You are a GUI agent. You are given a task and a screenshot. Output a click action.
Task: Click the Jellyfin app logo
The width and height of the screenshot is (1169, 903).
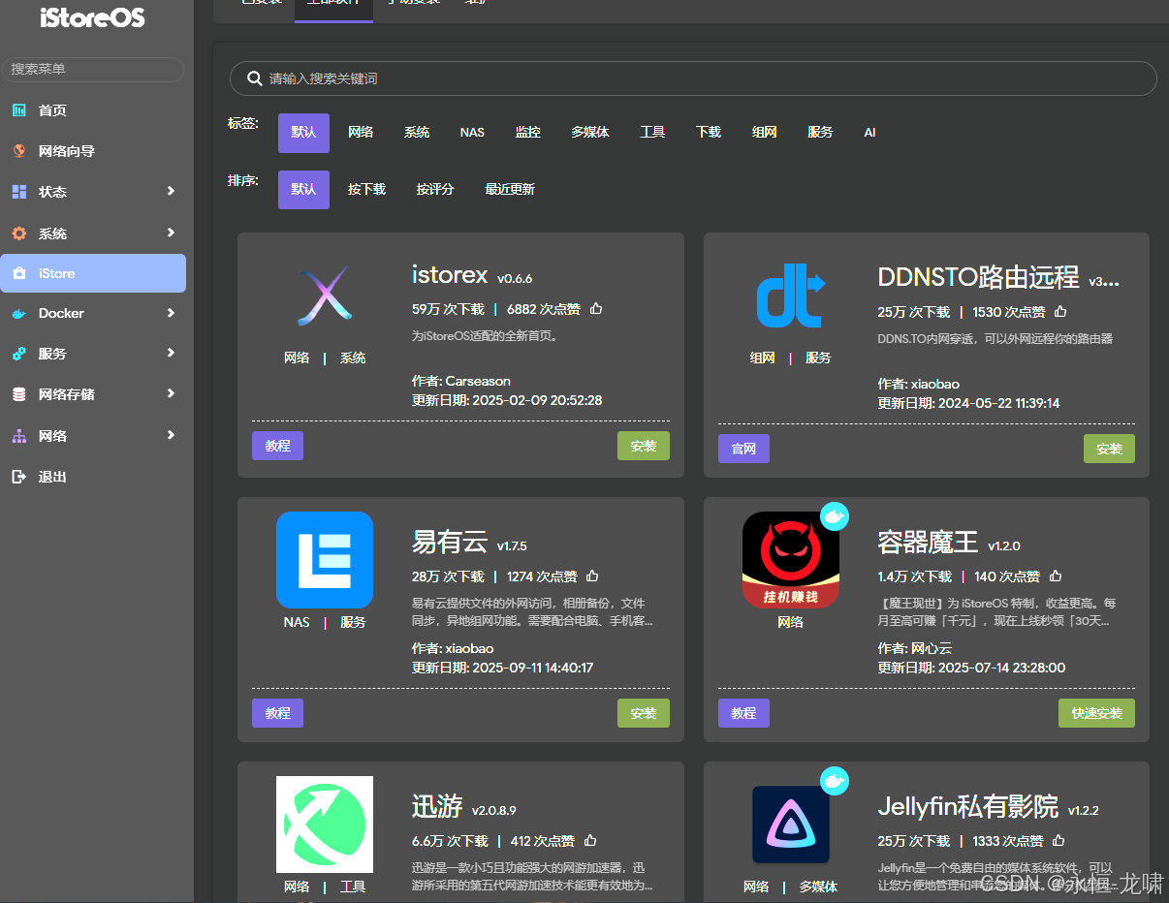790,825
